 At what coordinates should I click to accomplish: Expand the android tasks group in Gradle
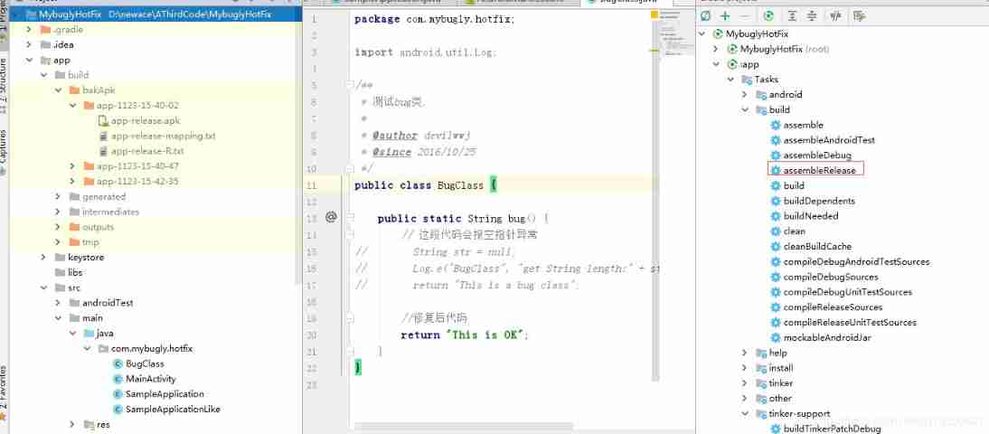point(746,95)
